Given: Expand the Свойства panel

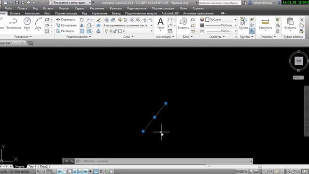Looking at the screenshot, I should tap(217, 37).
